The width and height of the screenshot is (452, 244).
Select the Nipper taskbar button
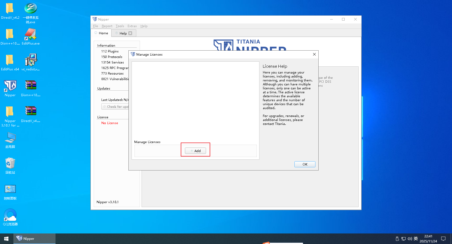point(34,239)
